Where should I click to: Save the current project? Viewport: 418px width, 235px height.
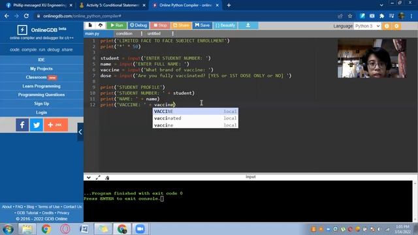[x=202, y=25]
